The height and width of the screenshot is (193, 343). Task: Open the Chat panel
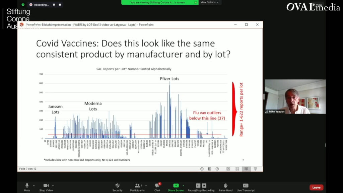157,187
